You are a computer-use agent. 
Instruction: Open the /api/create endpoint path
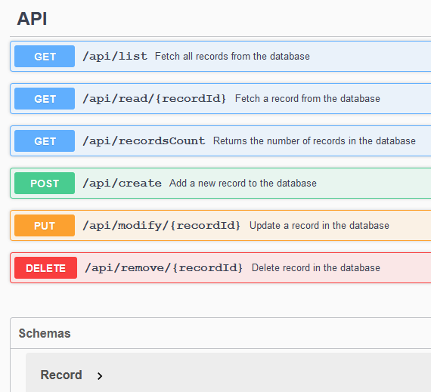coord(122,183)
